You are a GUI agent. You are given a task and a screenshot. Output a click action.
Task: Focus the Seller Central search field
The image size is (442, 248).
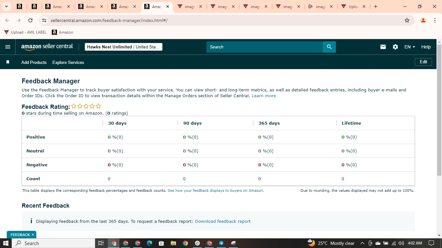click(265, 47)
